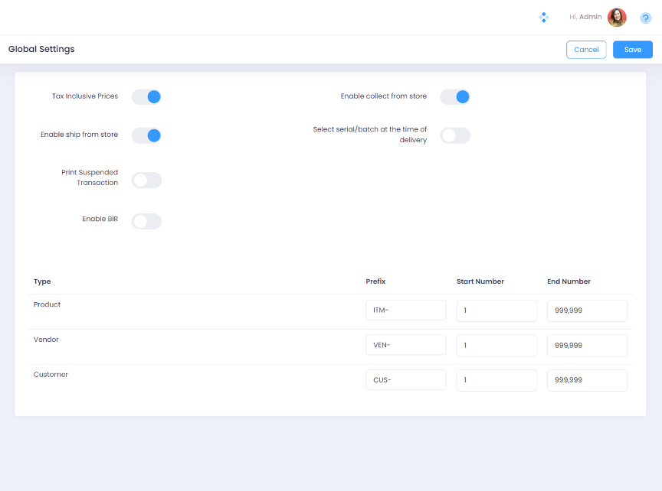Screen dimensions: 662x491
Task: Disable Tax Inclusive Prices toggle
Action: pos(146,97)
